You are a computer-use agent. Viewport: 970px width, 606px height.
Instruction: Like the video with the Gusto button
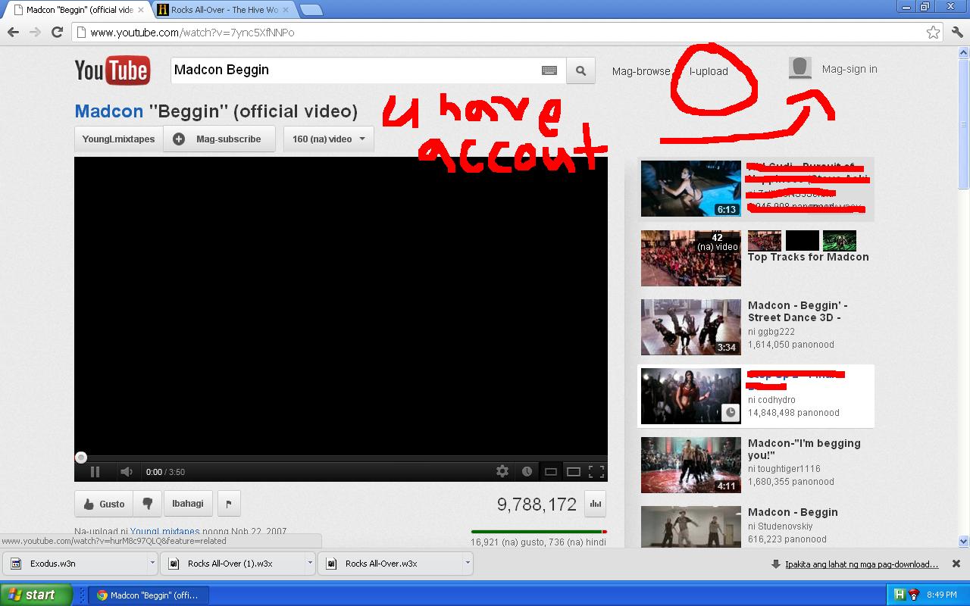pyautogui.click(x=104, y=504)
